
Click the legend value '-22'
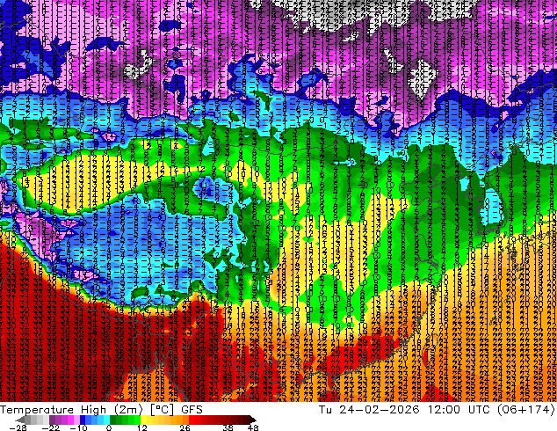pos(50,427)
